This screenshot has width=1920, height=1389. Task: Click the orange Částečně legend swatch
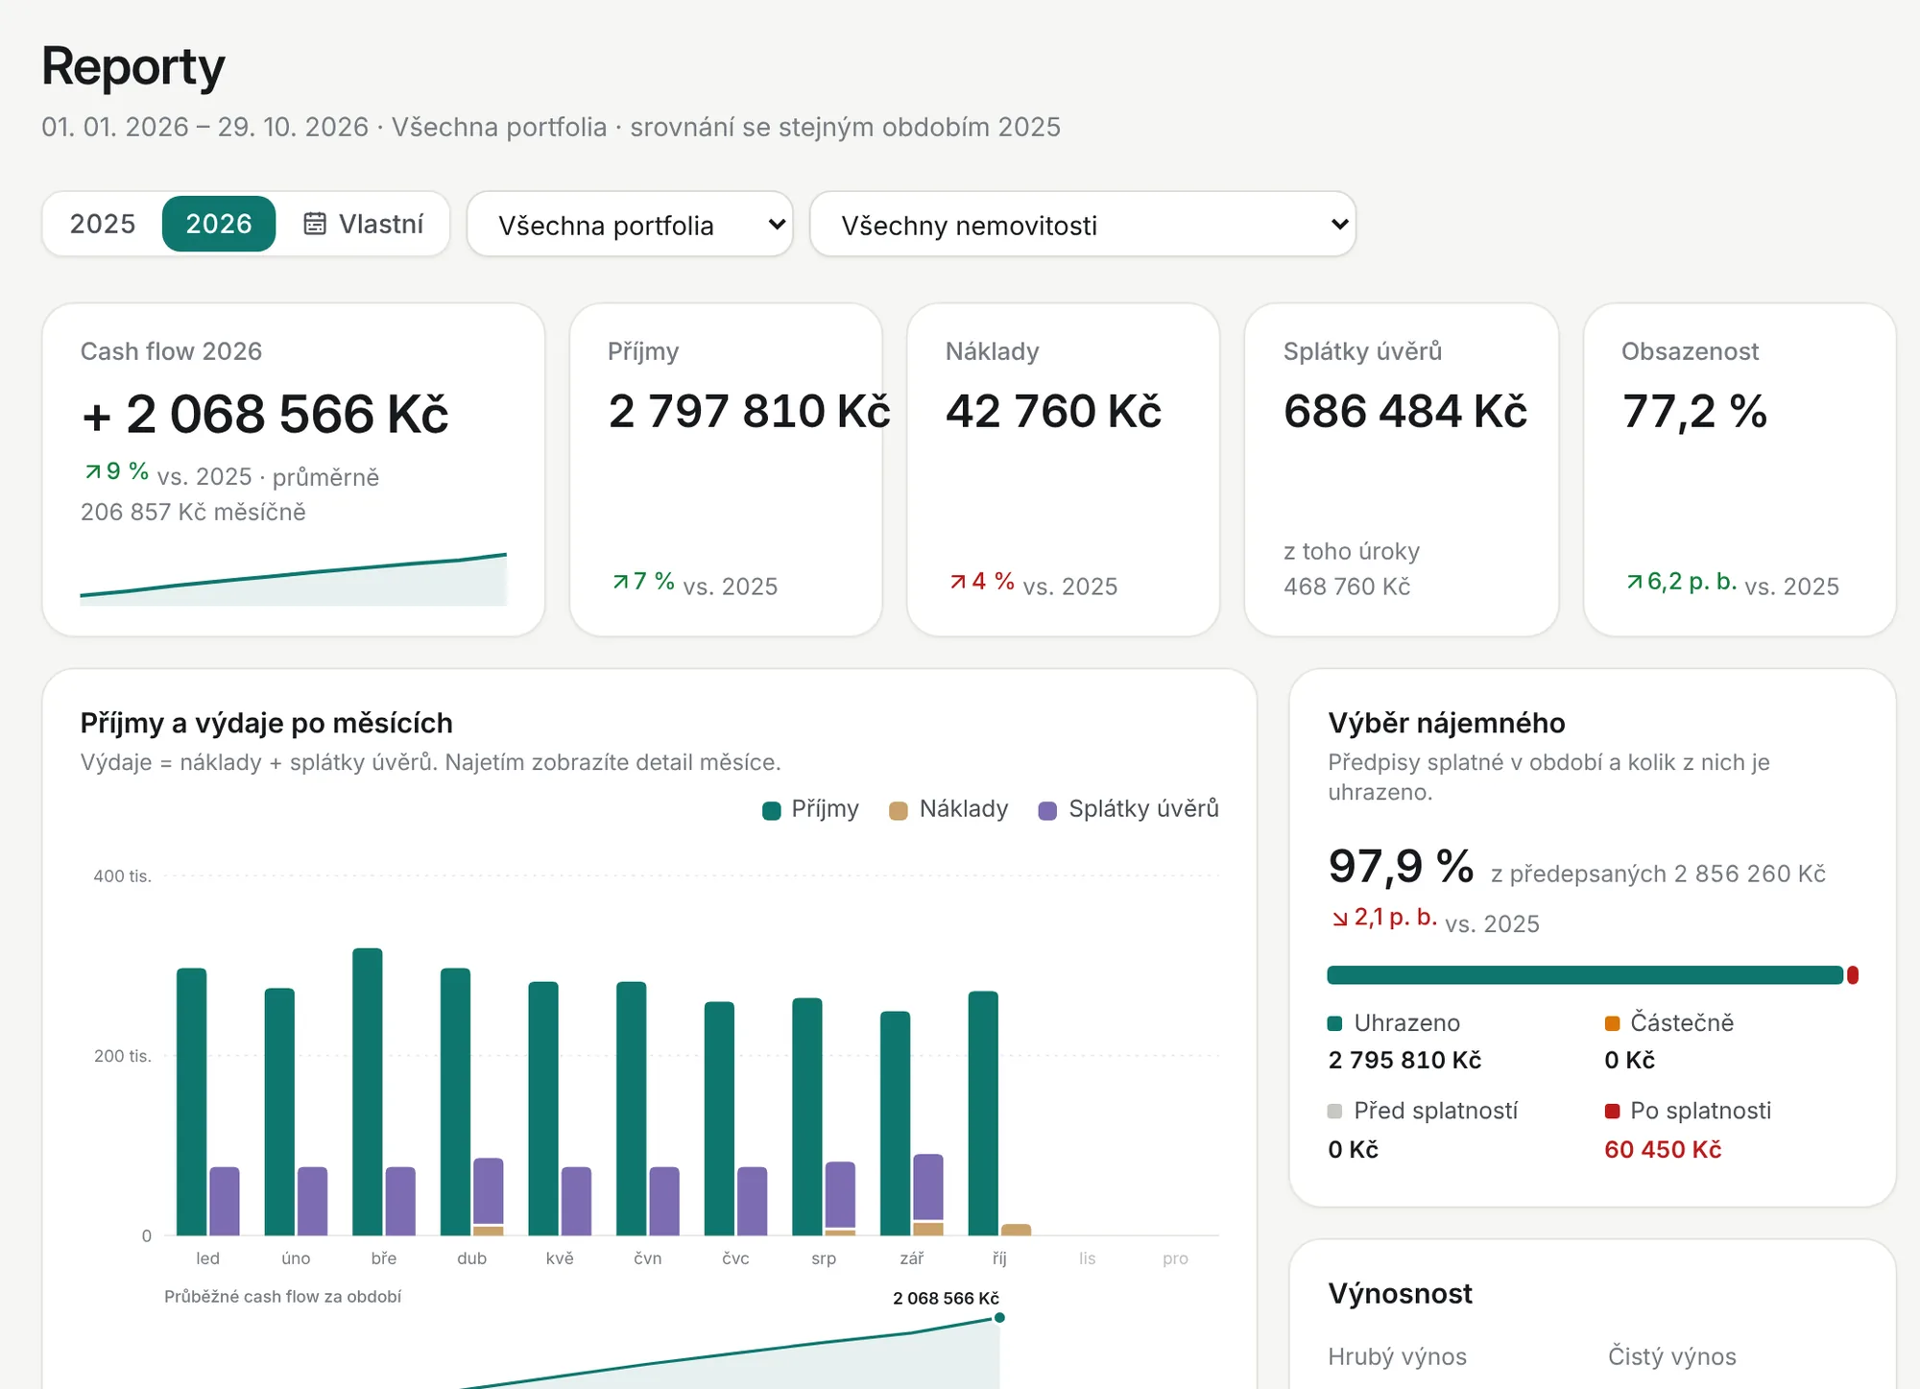(x=1613, y=1023)
